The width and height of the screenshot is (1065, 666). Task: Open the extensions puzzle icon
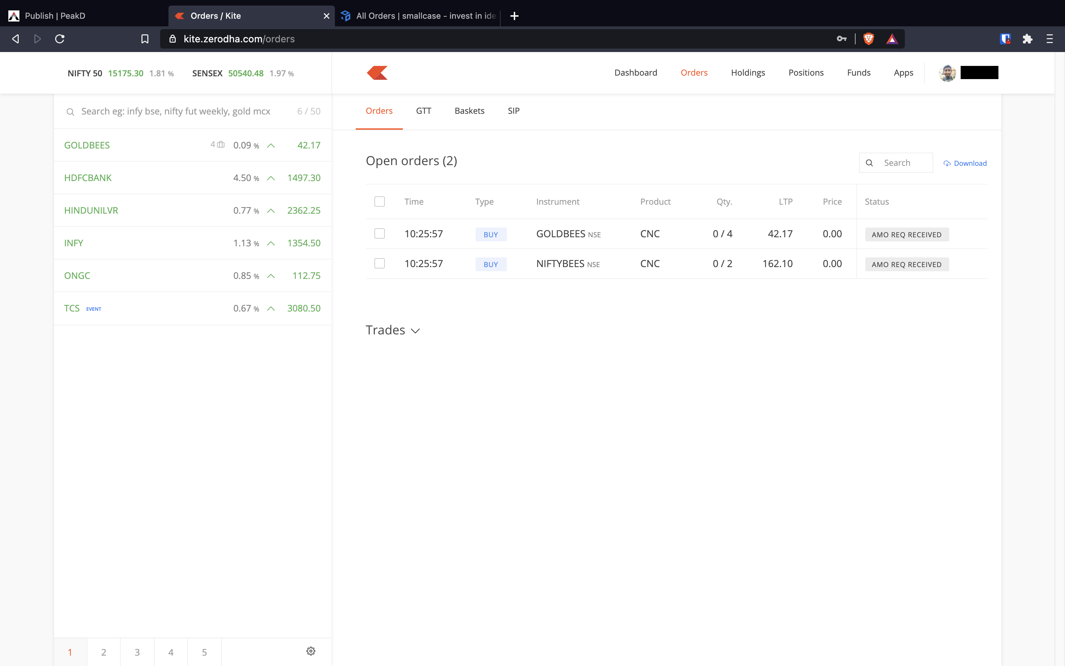tap(1028, 39)
